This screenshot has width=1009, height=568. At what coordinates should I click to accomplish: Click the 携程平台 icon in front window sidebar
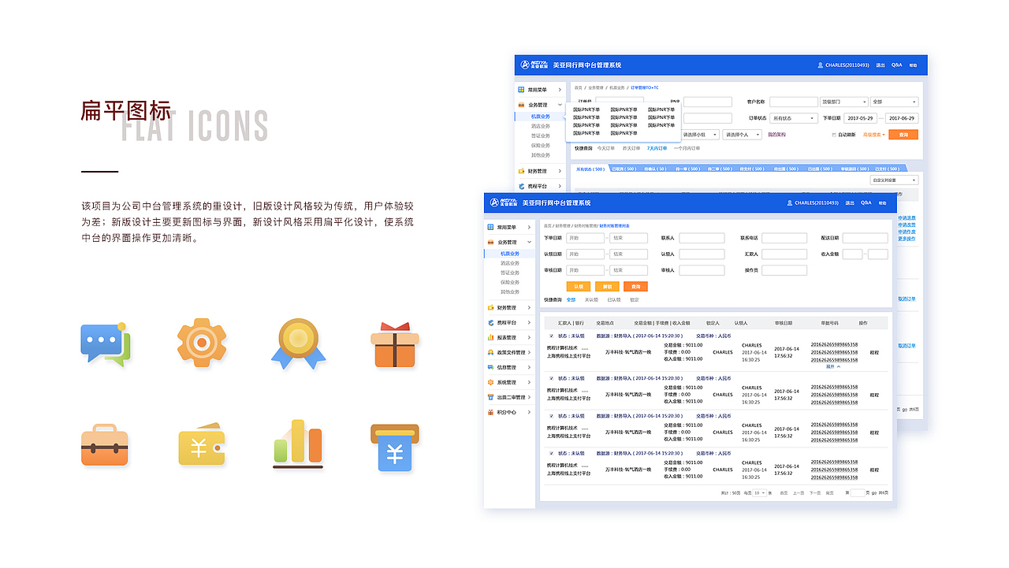(491, 322)
